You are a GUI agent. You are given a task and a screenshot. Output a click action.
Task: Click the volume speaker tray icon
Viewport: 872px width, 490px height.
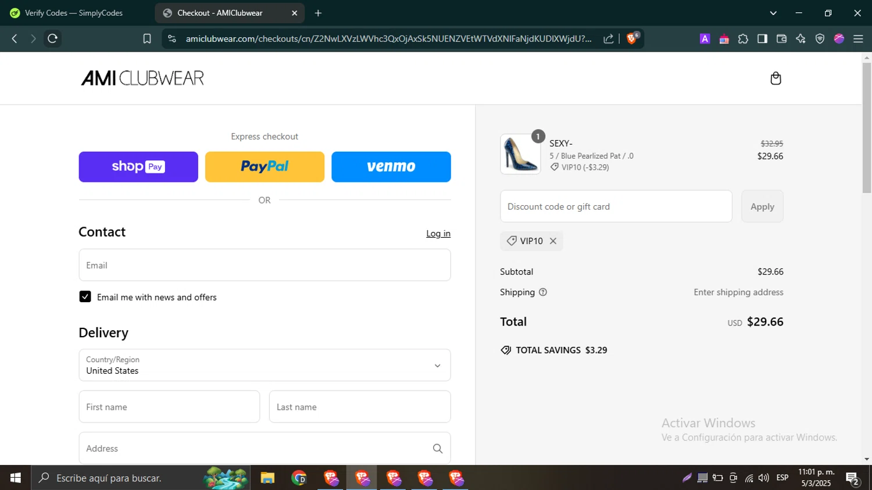764,478
